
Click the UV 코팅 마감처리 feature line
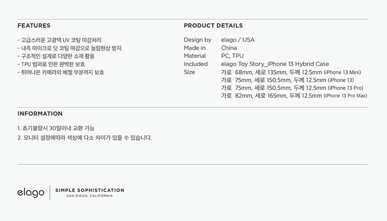click(x=60, y=40)
